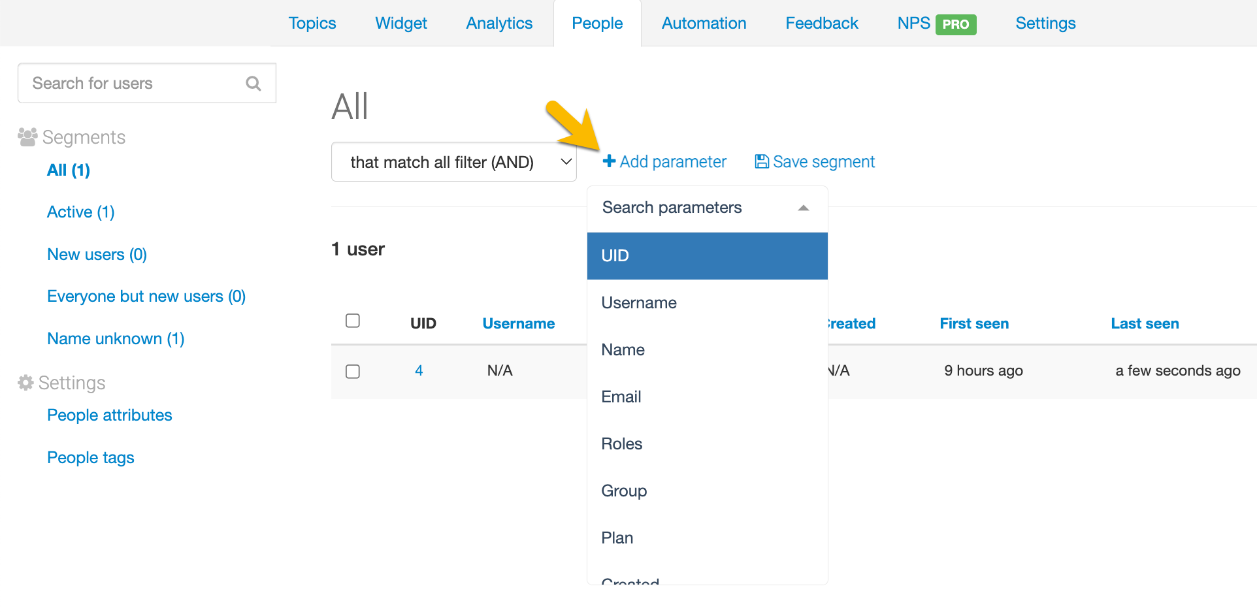
Task: Click the Settings gear icon in sidebar
Action: (25, 383)
